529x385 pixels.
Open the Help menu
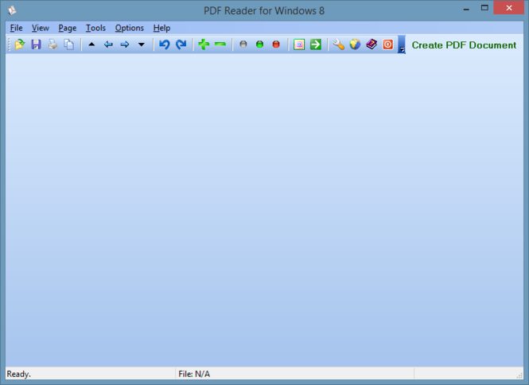[161, 28]
